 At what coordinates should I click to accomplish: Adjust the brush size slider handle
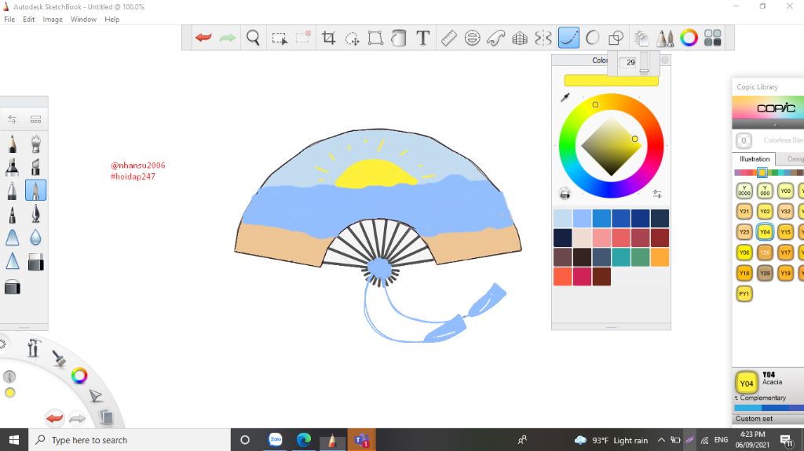click(644, 71)
